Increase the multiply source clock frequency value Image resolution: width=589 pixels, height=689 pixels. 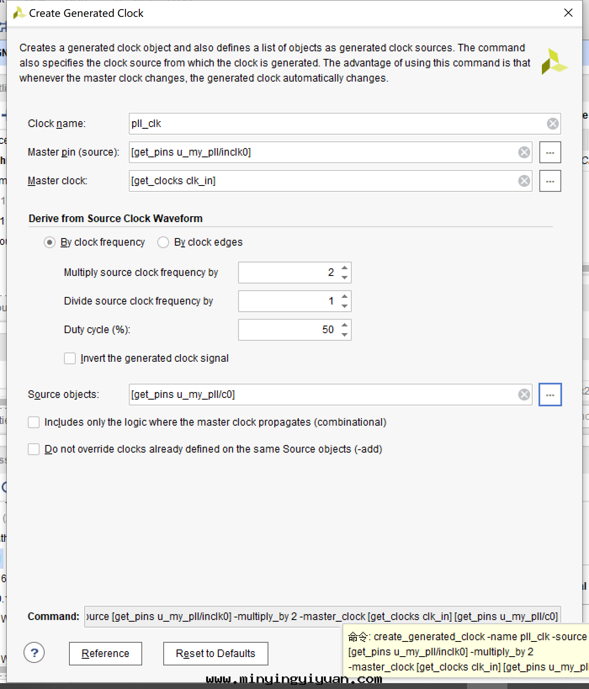coord(345,268)
